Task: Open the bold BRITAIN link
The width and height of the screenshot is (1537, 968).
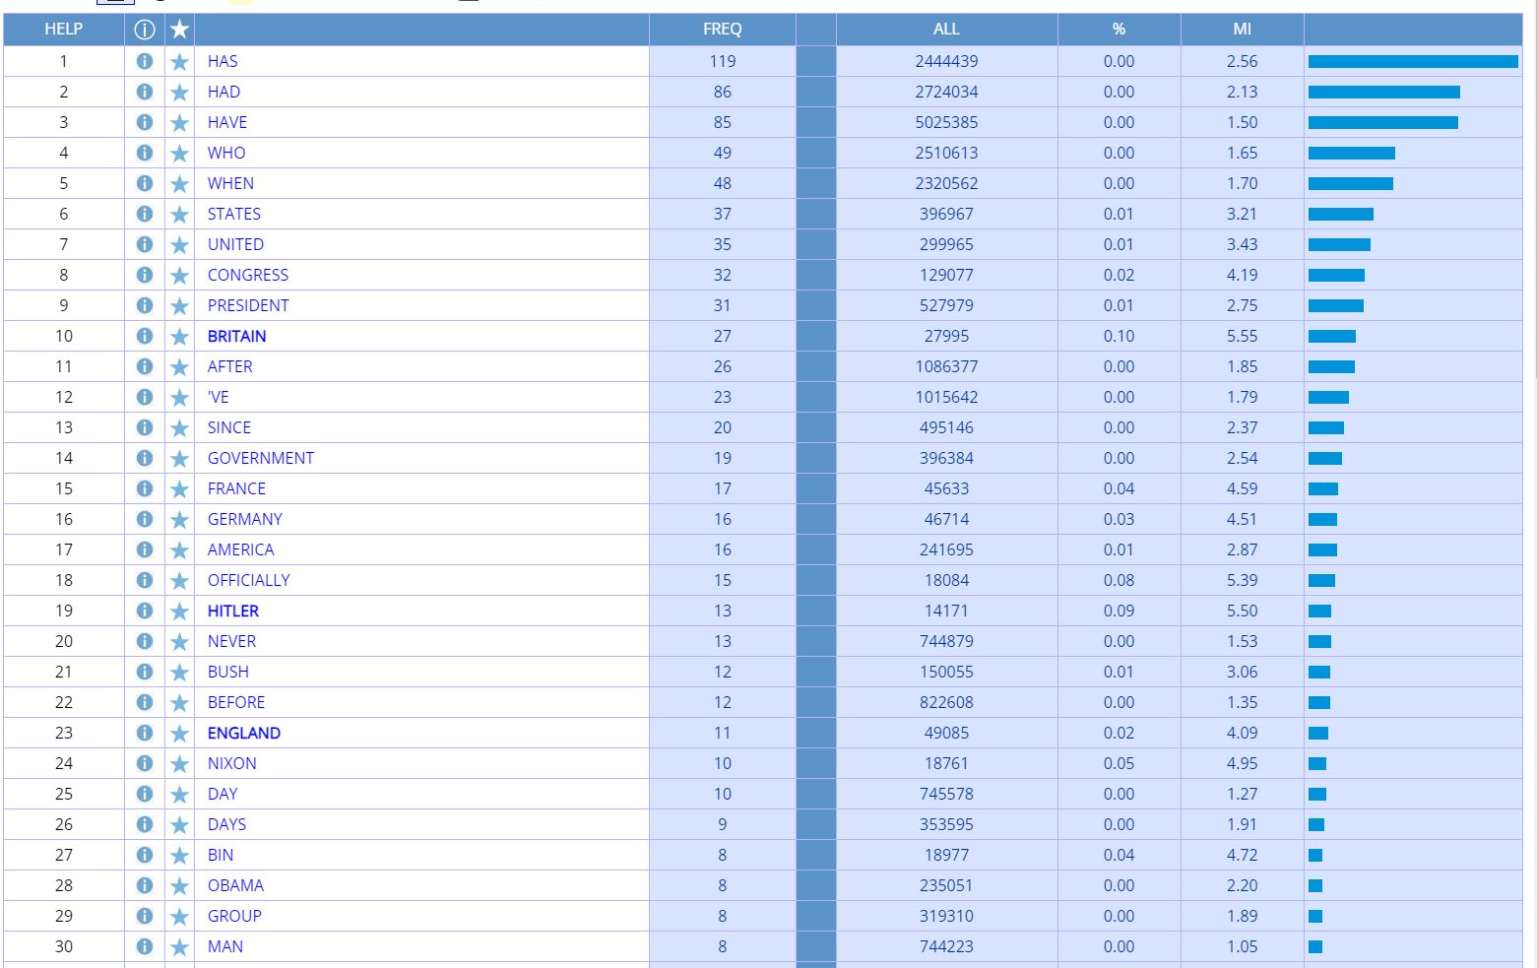Action: click(237, 336)
